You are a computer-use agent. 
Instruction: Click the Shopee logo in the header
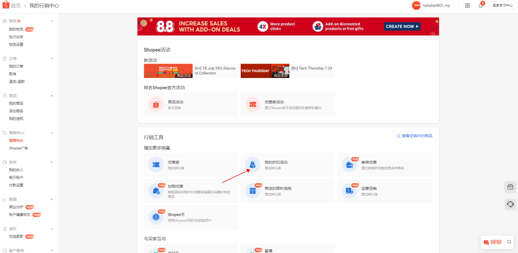click(6, 6)
